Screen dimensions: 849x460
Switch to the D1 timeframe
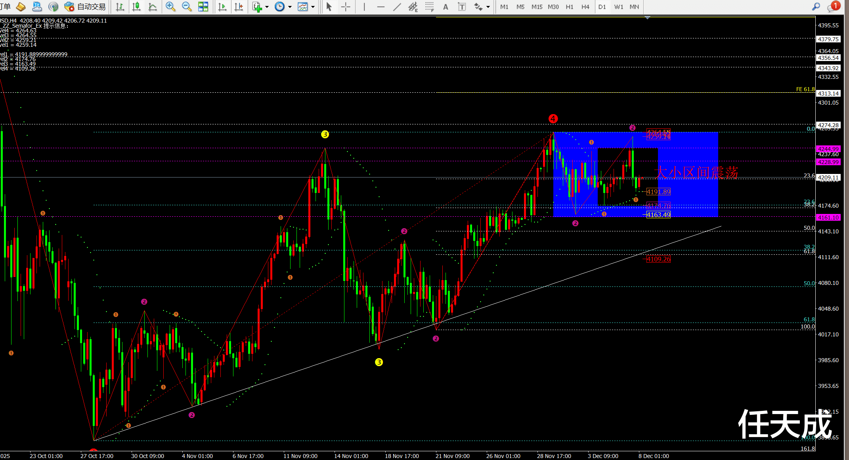pos(602,7)
